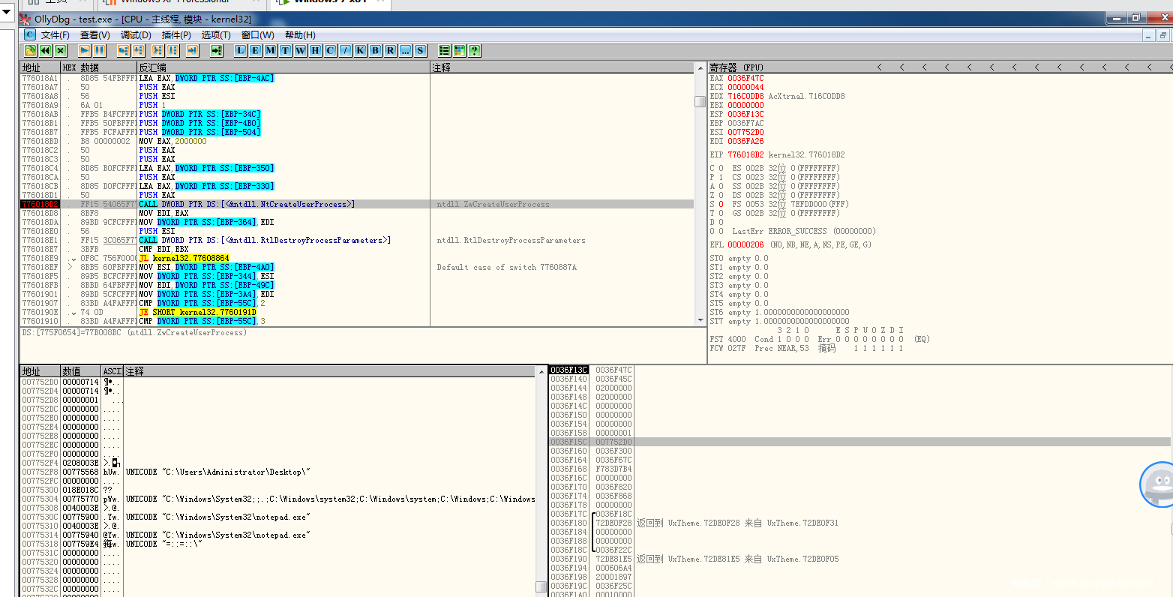The image size is (1173, 597).
Task: Open Executable modules with E icon
Action: coord(255,50)
